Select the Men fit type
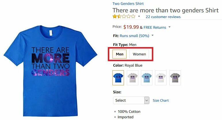222x120 pixels. click(x=120, y=54)
